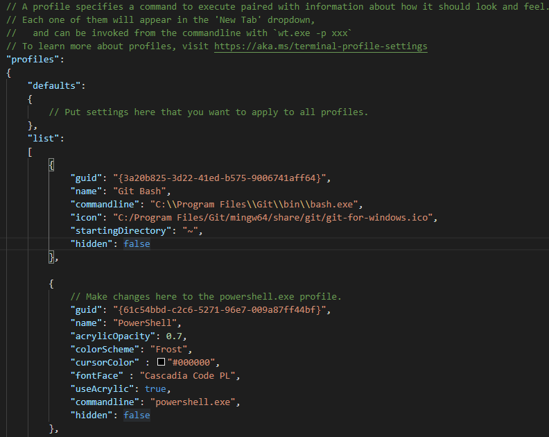
Task: Select the PowerShell guid value
Action: (x=219, y=310)
